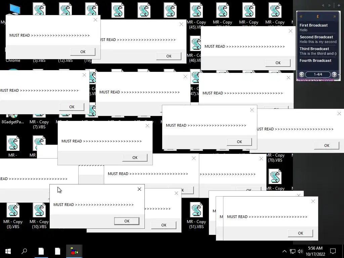Viewport: 344px width, 258px height.
Task: Click the 8GadgetPa... desktop label
Action: 13,122
